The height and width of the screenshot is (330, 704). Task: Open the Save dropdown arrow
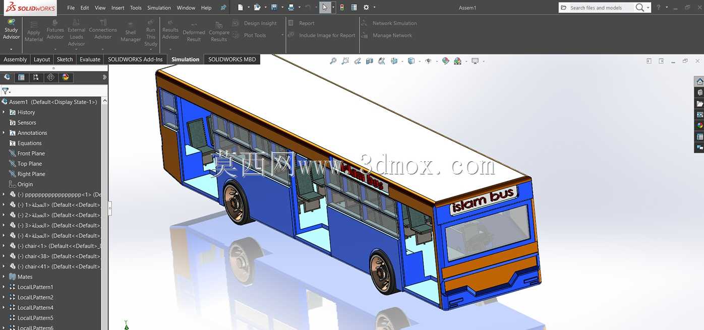pyautogui.click(x=281, y=8)
